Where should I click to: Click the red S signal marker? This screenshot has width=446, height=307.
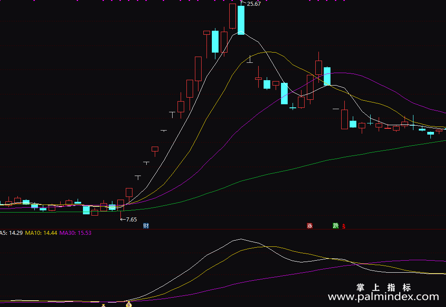[x=343, y=226]
